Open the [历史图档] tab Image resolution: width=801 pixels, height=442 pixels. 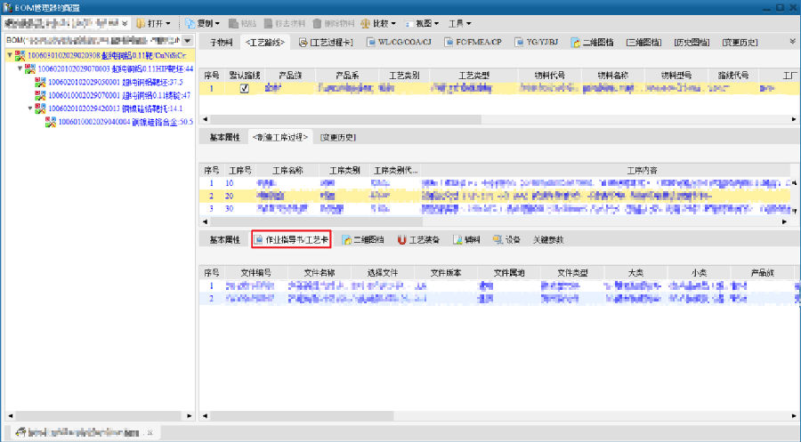692,43
